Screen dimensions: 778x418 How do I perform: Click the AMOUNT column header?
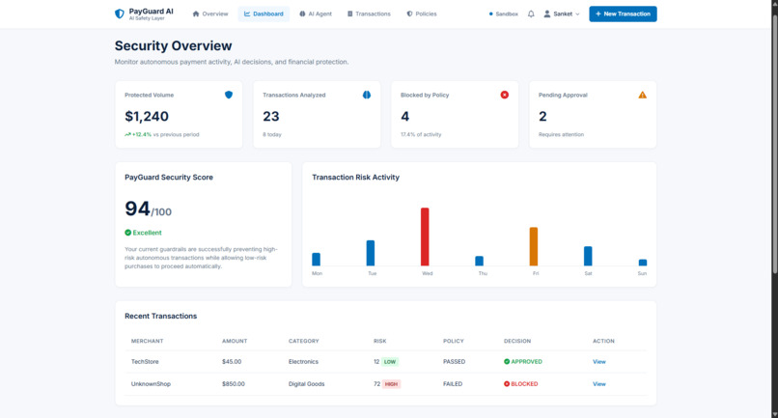[x=235, y=341]
